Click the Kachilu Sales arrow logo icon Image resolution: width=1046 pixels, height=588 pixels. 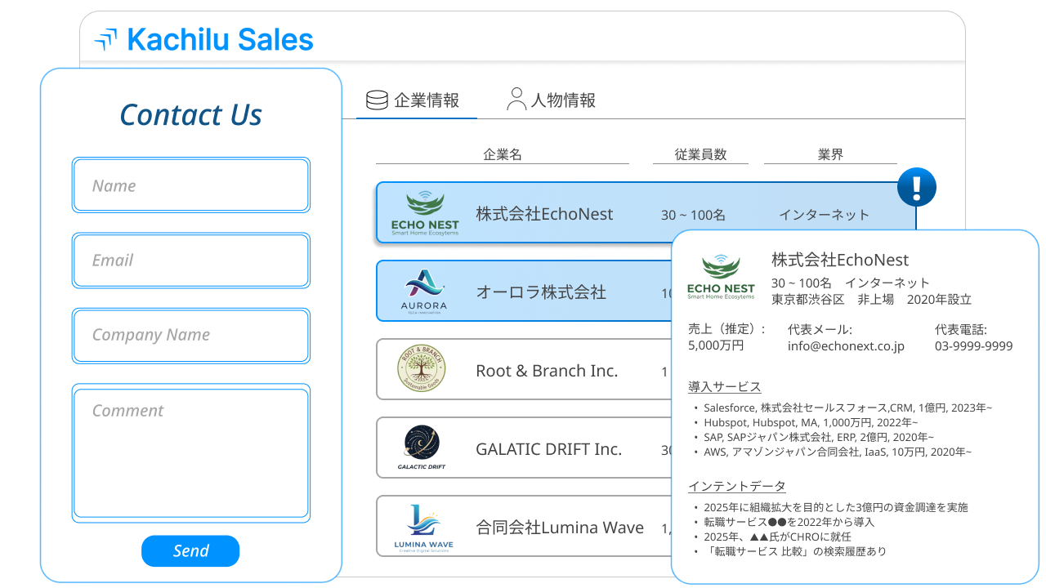(x=105, y=38)
